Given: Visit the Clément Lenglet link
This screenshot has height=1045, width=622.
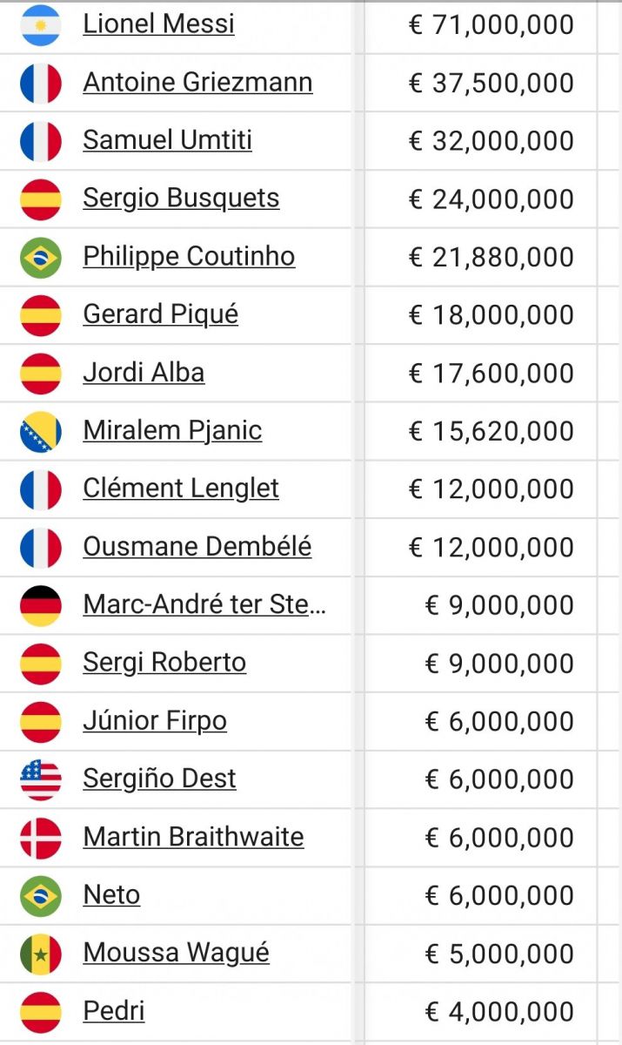Looking at the screenshot, I should 181,489.
